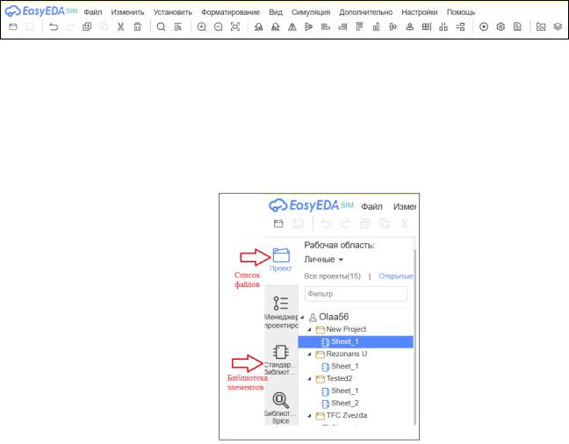Click the undo arrow in the wide top toolbar

[x=54, y=26]
